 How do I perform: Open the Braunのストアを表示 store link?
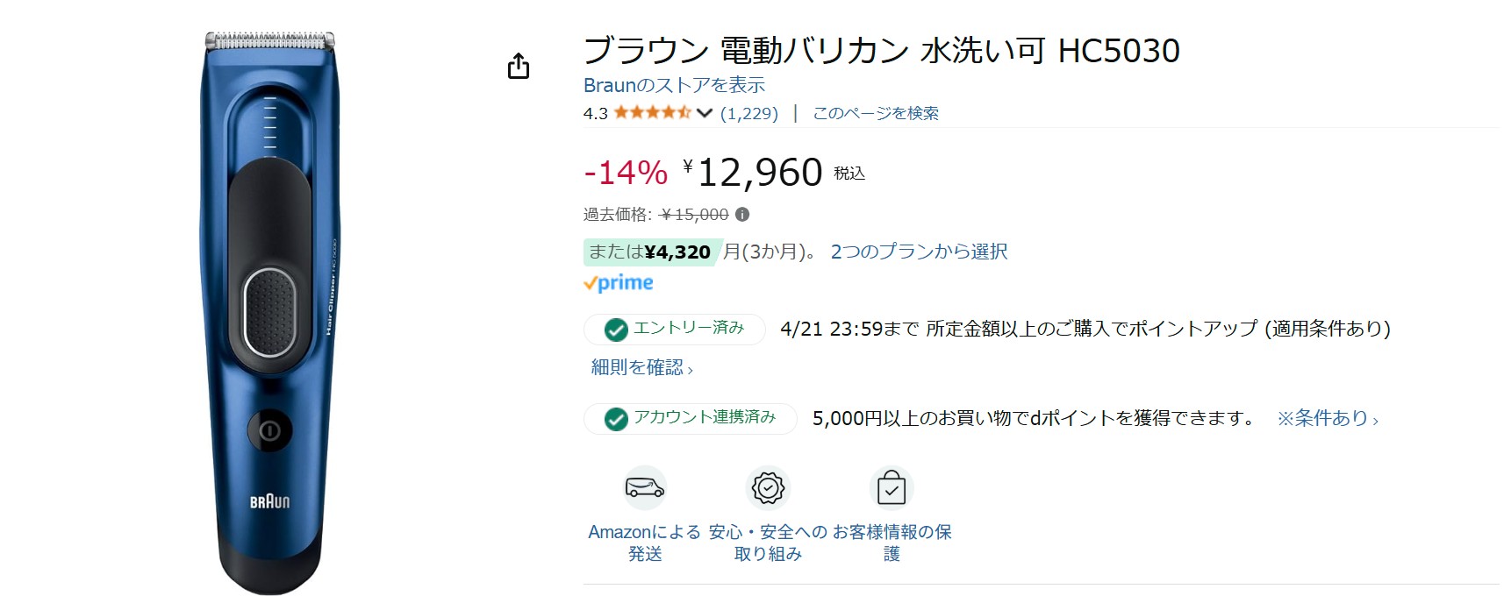coord(674,85)
